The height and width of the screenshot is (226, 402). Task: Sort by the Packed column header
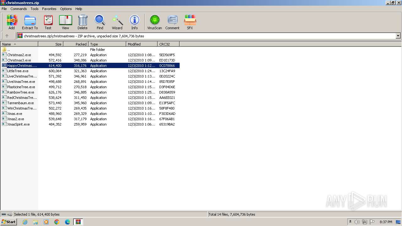76,44
